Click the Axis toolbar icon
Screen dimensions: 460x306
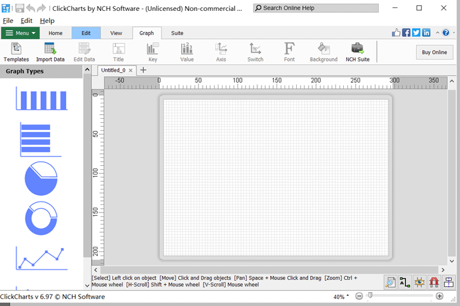click(x=221, y=52)
